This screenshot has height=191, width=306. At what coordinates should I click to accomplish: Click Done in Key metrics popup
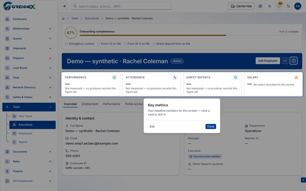(x=211, y=126)
